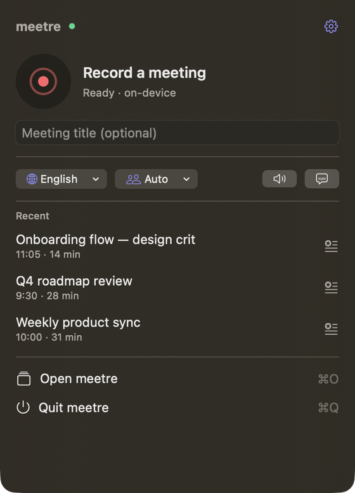
Task: Choose Open meetre menu item
Action: point(177,378)
